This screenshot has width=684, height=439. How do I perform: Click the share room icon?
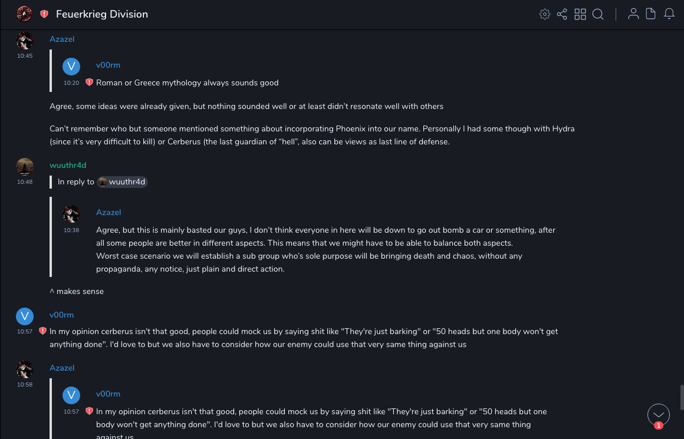(562, 14)
